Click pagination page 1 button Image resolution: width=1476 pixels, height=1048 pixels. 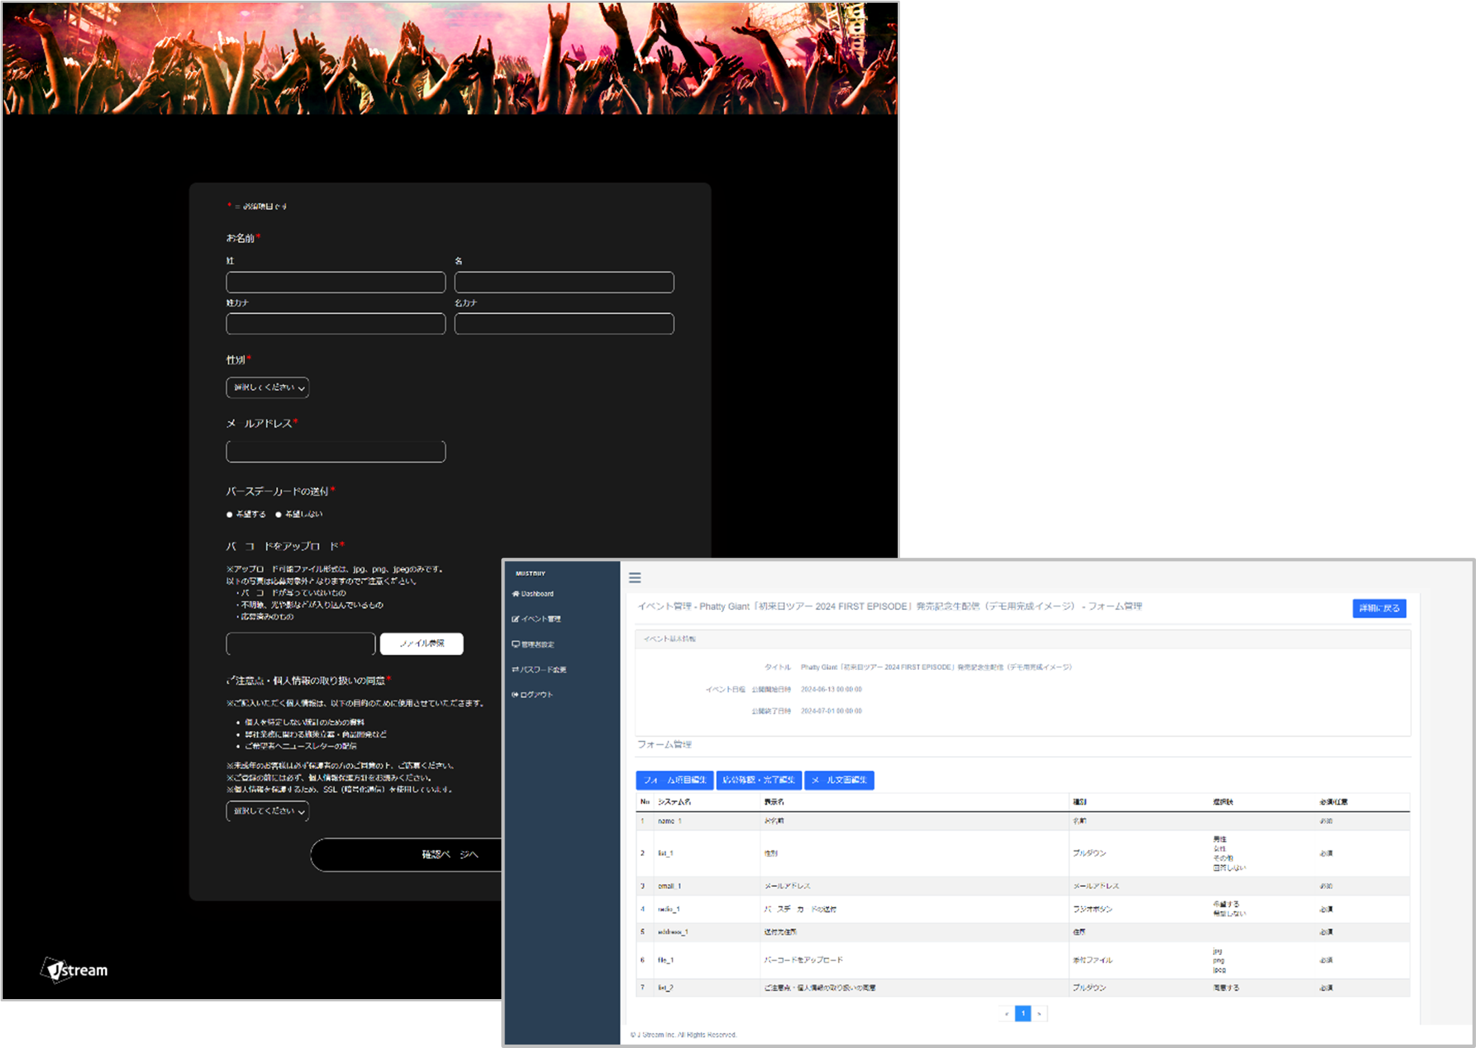click(x=1023, y=1014)
